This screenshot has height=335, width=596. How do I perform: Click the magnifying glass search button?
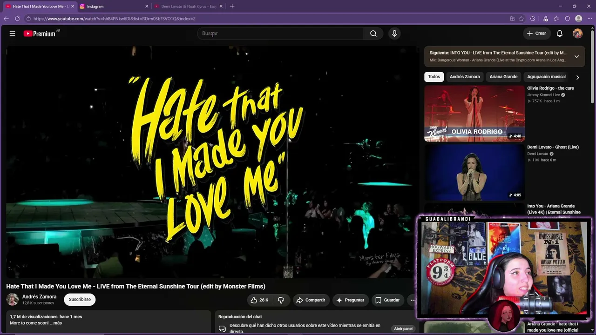point(373,33)
